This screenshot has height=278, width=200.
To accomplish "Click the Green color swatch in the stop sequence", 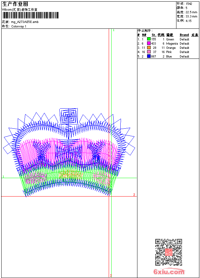I will tap(149, 39).
